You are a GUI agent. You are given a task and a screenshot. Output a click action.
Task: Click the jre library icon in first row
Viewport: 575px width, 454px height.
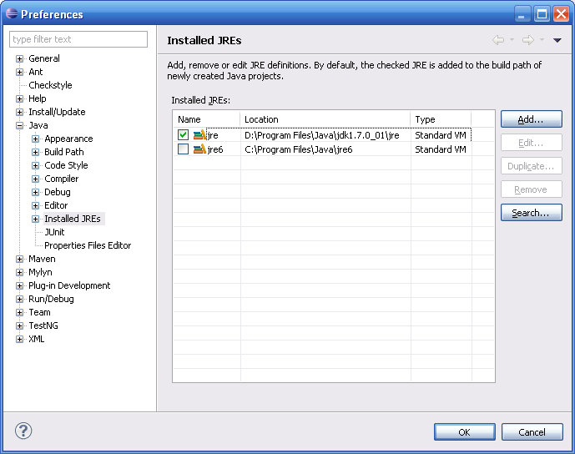pyautogui.click(x=199, y=135)
